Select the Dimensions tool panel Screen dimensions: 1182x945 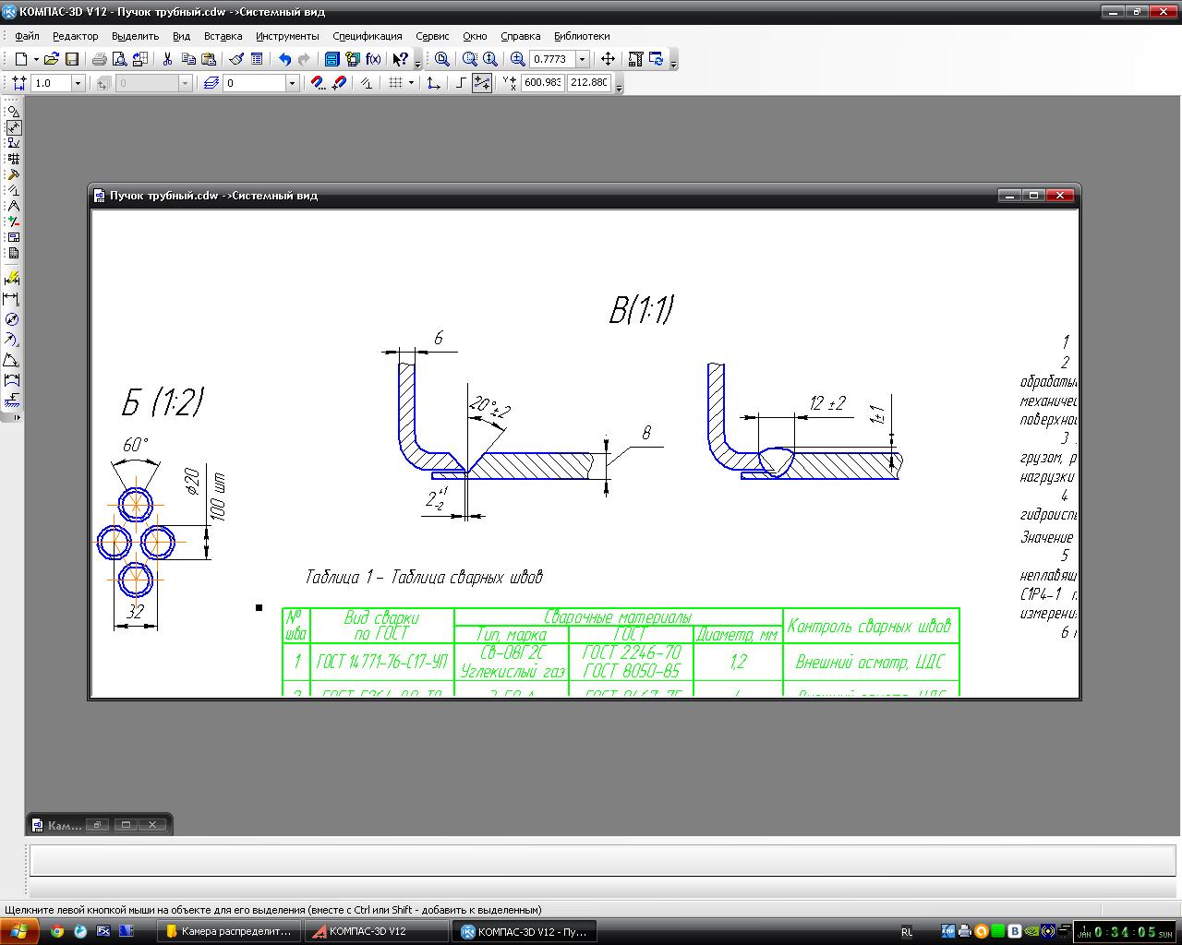click(x=13, y=127)
